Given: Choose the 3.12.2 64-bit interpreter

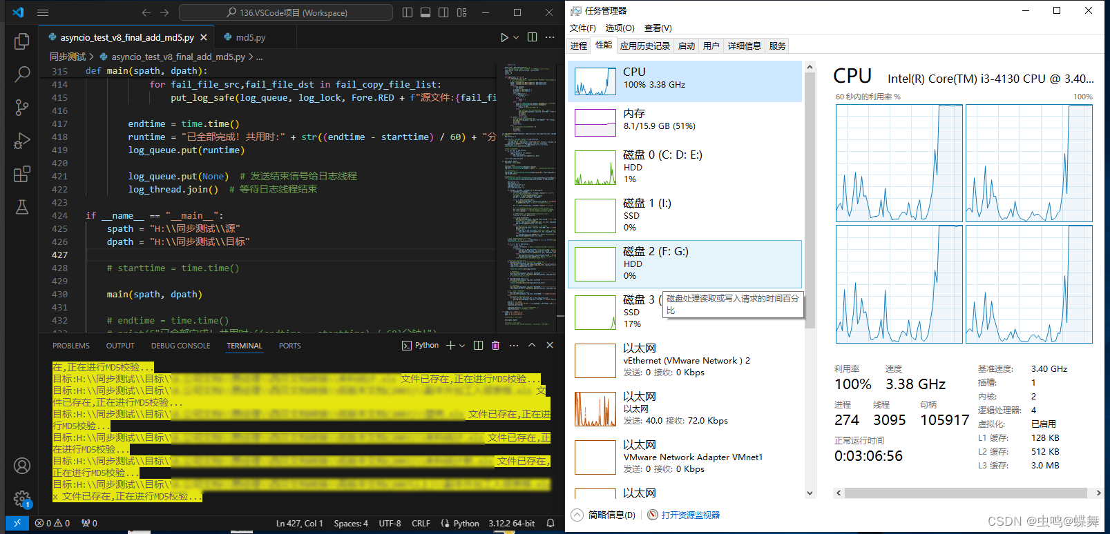Looking at the screenshot, I should 511,523.
